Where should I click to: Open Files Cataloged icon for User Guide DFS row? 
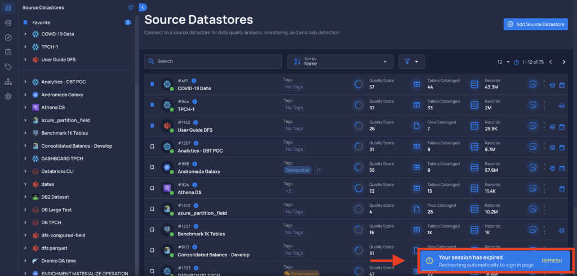(x=416, y=126)
